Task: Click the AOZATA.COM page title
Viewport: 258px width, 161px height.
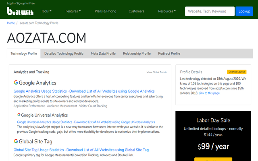Action: point(47,38)
